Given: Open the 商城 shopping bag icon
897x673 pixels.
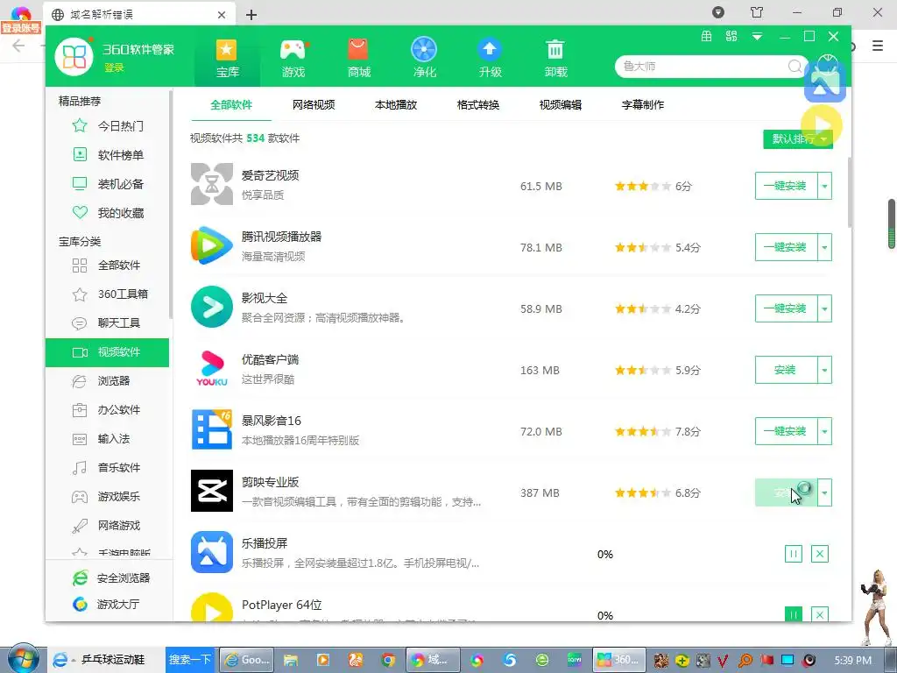Looking at the screenshot, I should [358, 50].
